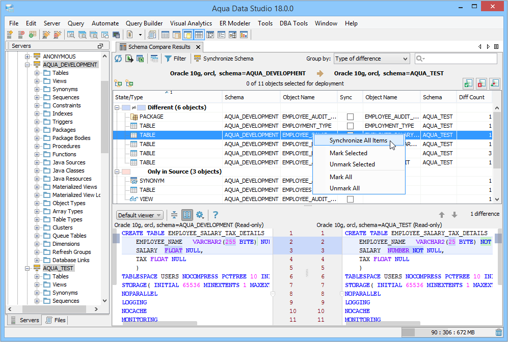This screenshot has width=508, height=342.
Task: Click the Synchronize Schema button
Action: [x=224, y=59]
